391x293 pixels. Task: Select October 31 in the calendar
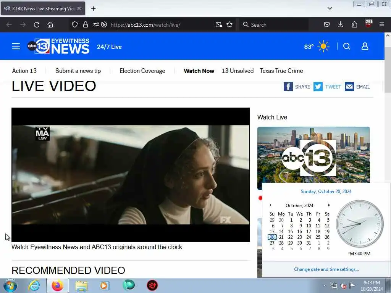coord(309,243)
